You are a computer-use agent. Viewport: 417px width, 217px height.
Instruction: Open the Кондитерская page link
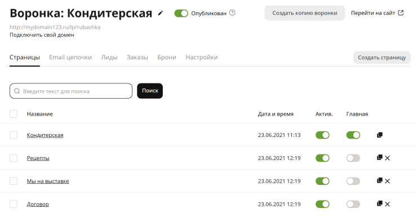45,135
